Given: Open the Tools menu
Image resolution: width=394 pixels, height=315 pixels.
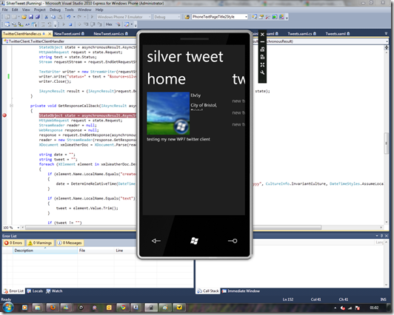Looking at the screenshot, I should [69, 10].
